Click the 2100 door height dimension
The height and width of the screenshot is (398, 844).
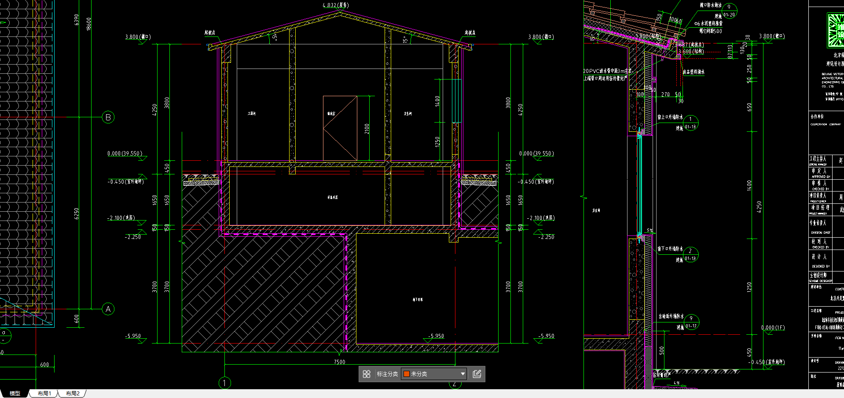coord(367,129)
